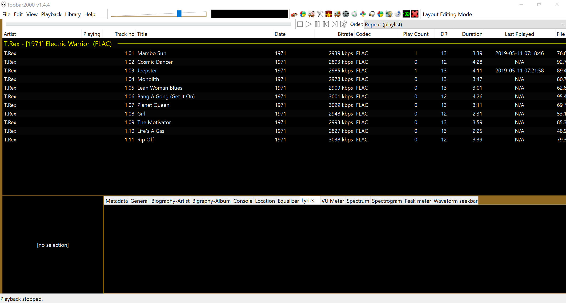Sort by the DR column header

coord(444,34)
